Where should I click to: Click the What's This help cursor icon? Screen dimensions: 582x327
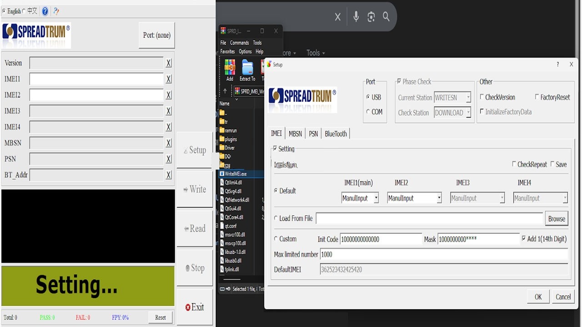click(56, 11)
